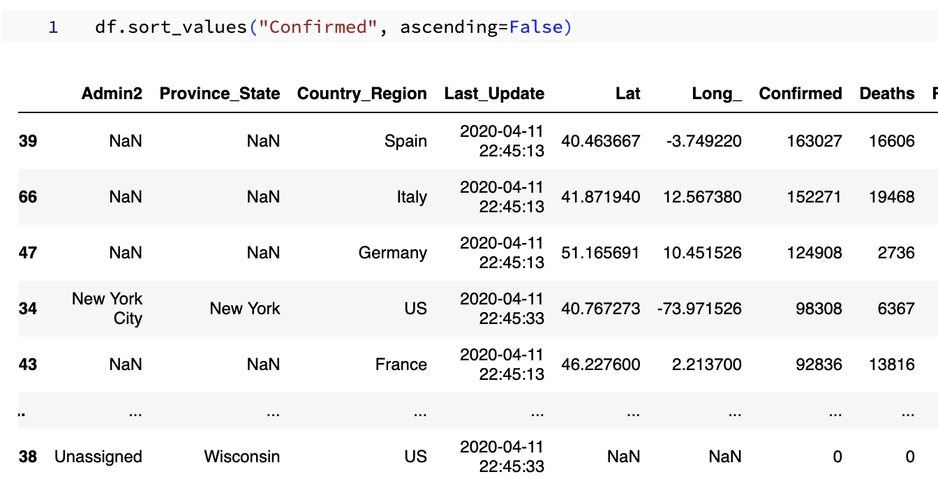Click longitude value 12.567380
Viewport: 938px width, 479px height.
pyautogui.click(x=703, y=197)
